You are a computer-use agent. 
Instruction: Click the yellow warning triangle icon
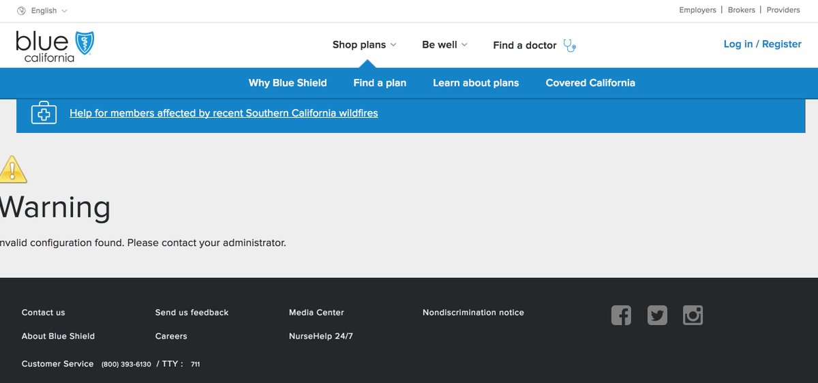pyautogui.click(x=12, y=169)
